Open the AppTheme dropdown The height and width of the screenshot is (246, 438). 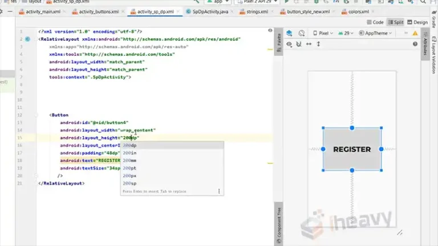(x=375, y=33)
